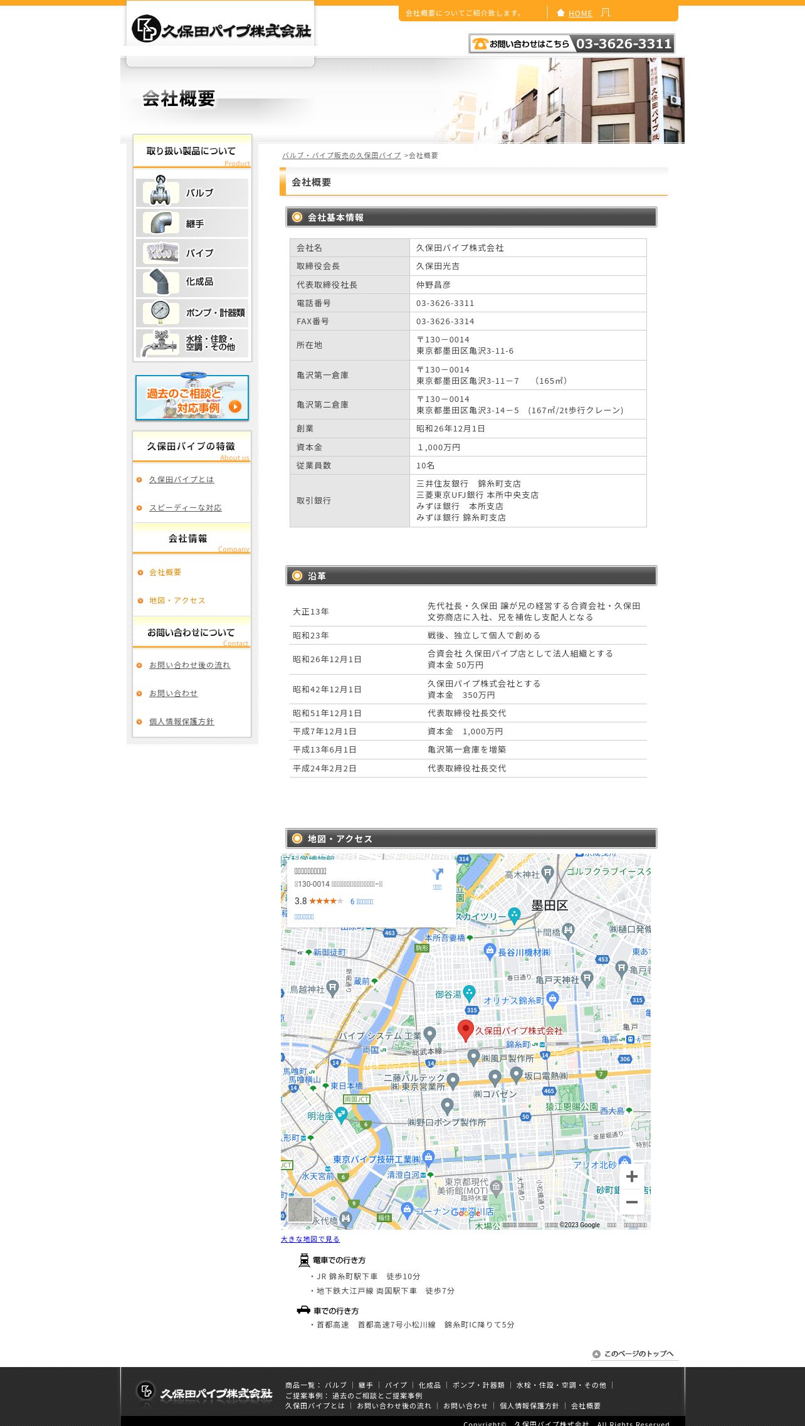
Task: Click the home icon beside HOME
Action: [561, 13]
